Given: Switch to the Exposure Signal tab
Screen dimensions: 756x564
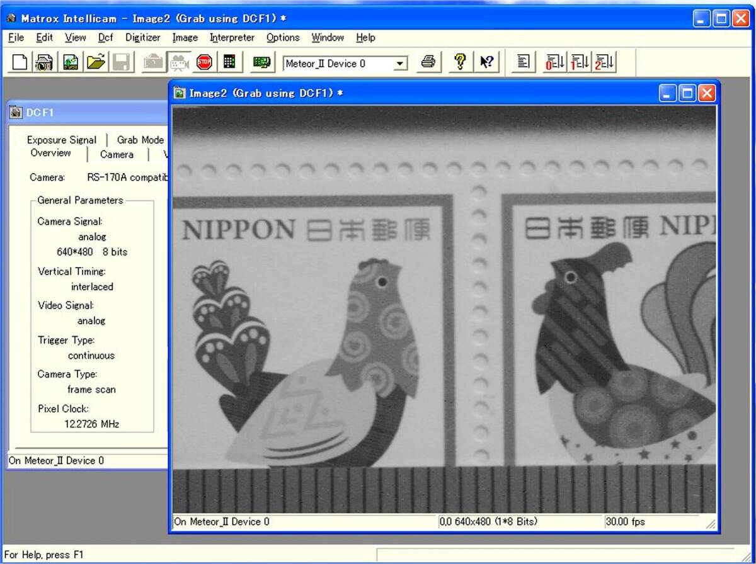Looking at the screenshot, I should click(x=62, y=140).
